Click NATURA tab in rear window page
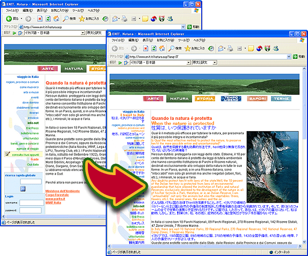The image size is (308, 256). pos(74,69)
